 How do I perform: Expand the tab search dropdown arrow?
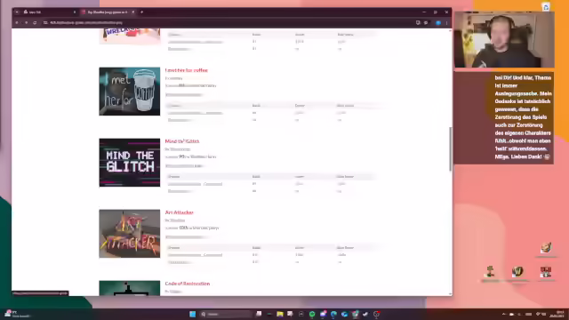17,12
